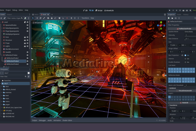Click the movie maker mode icon
This screenshot has width=196, height=131.
(x=190, y=11)
